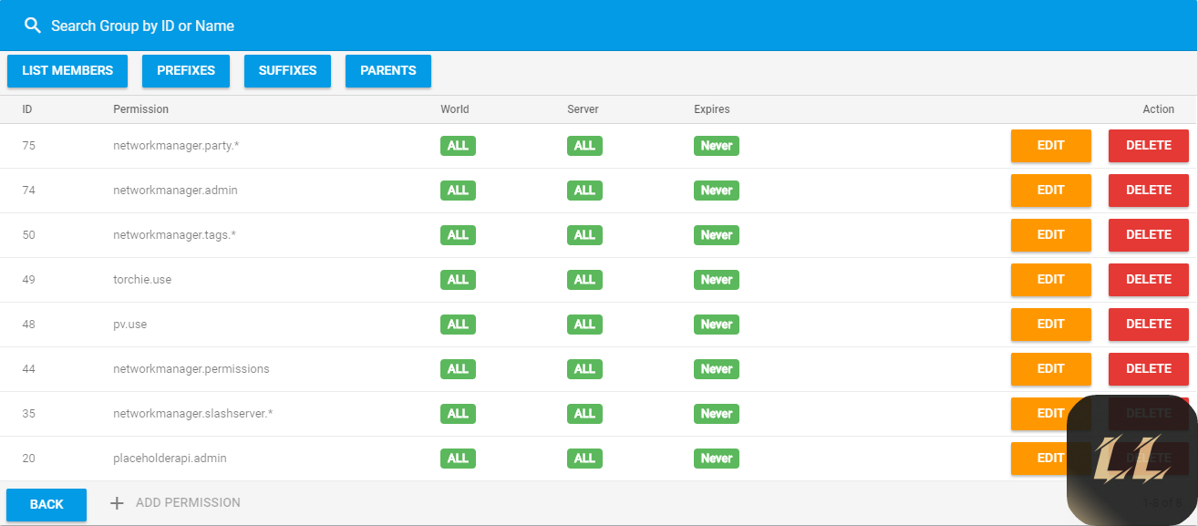Open the Prefixes section
Image resolution: width=1198 pixels, height=526 pixels.
186,71
